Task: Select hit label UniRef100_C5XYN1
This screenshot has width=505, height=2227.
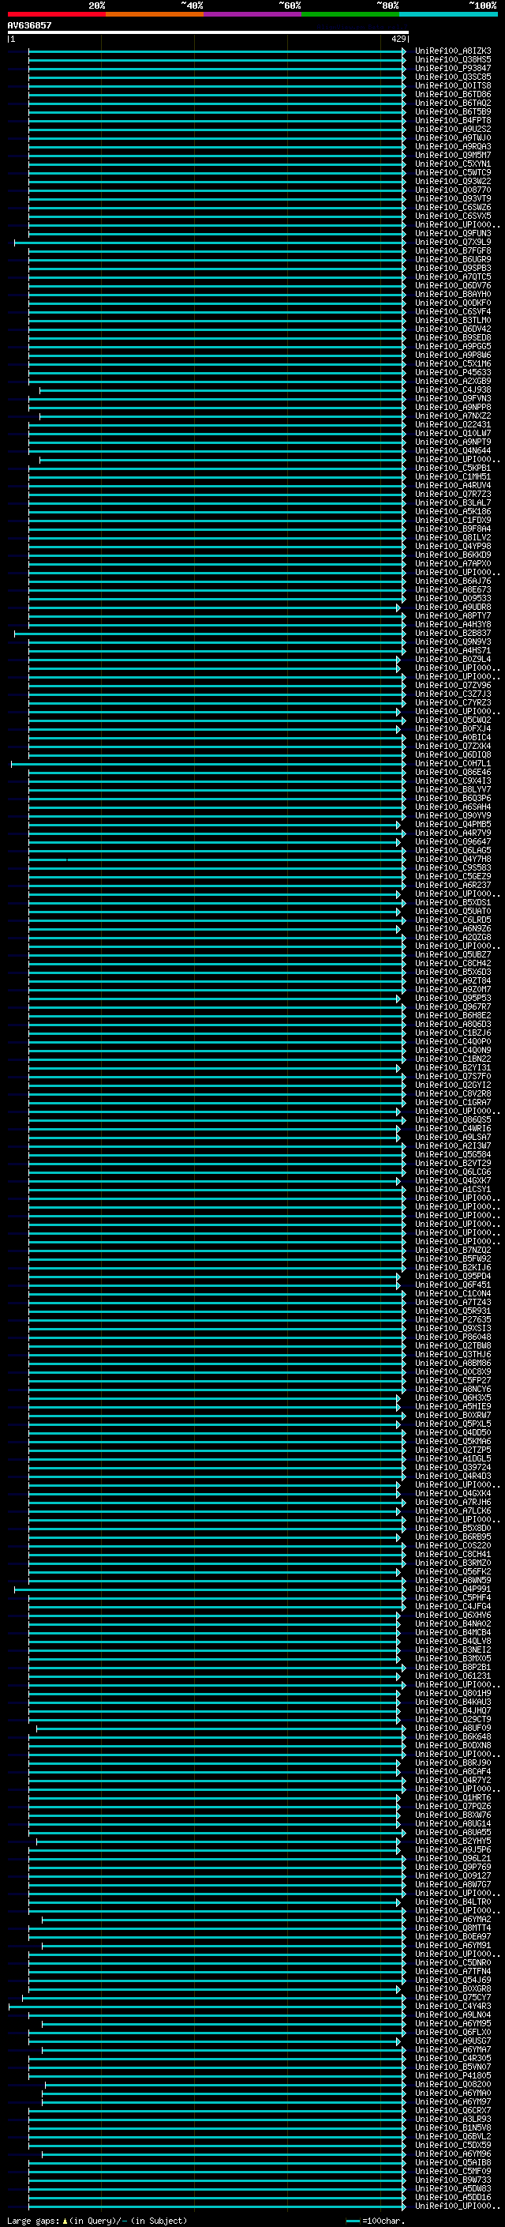Action: pyautogui.click(x=453, y=164)
